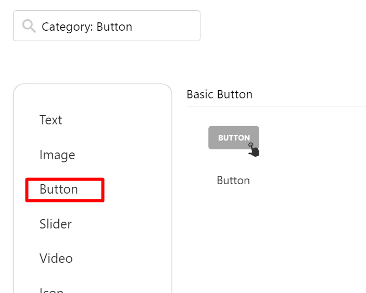Select the Text category
The image size is (366, 293).
[x=51, y=120]
